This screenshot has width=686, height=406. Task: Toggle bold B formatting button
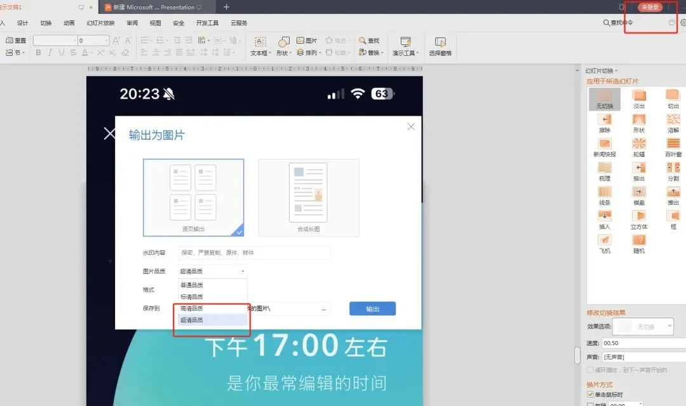pos(39,53)
